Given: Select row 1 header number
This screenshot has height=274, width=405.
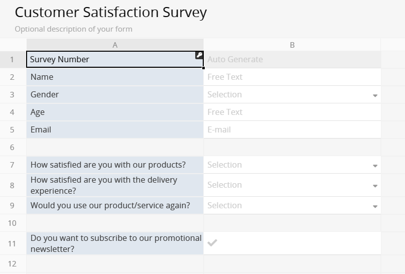Looking at the screenshot, I should coord(13,59).
